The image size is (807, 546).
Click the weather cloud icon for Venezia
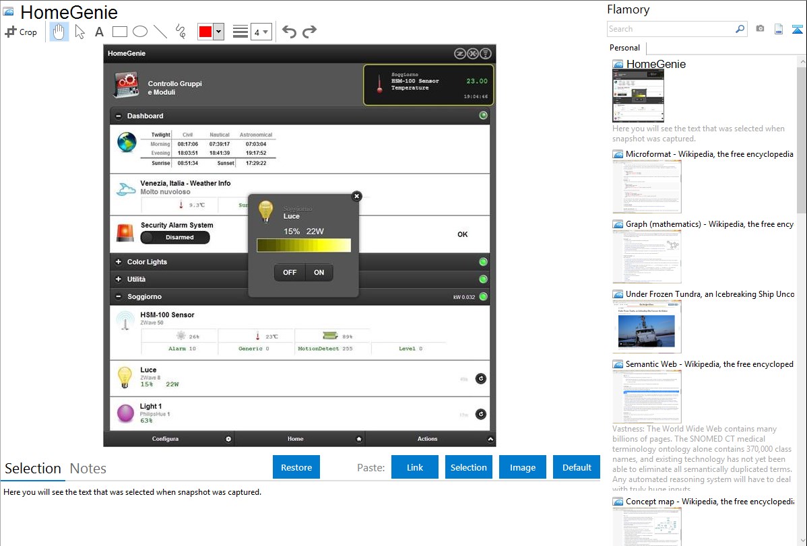[125, 189]
